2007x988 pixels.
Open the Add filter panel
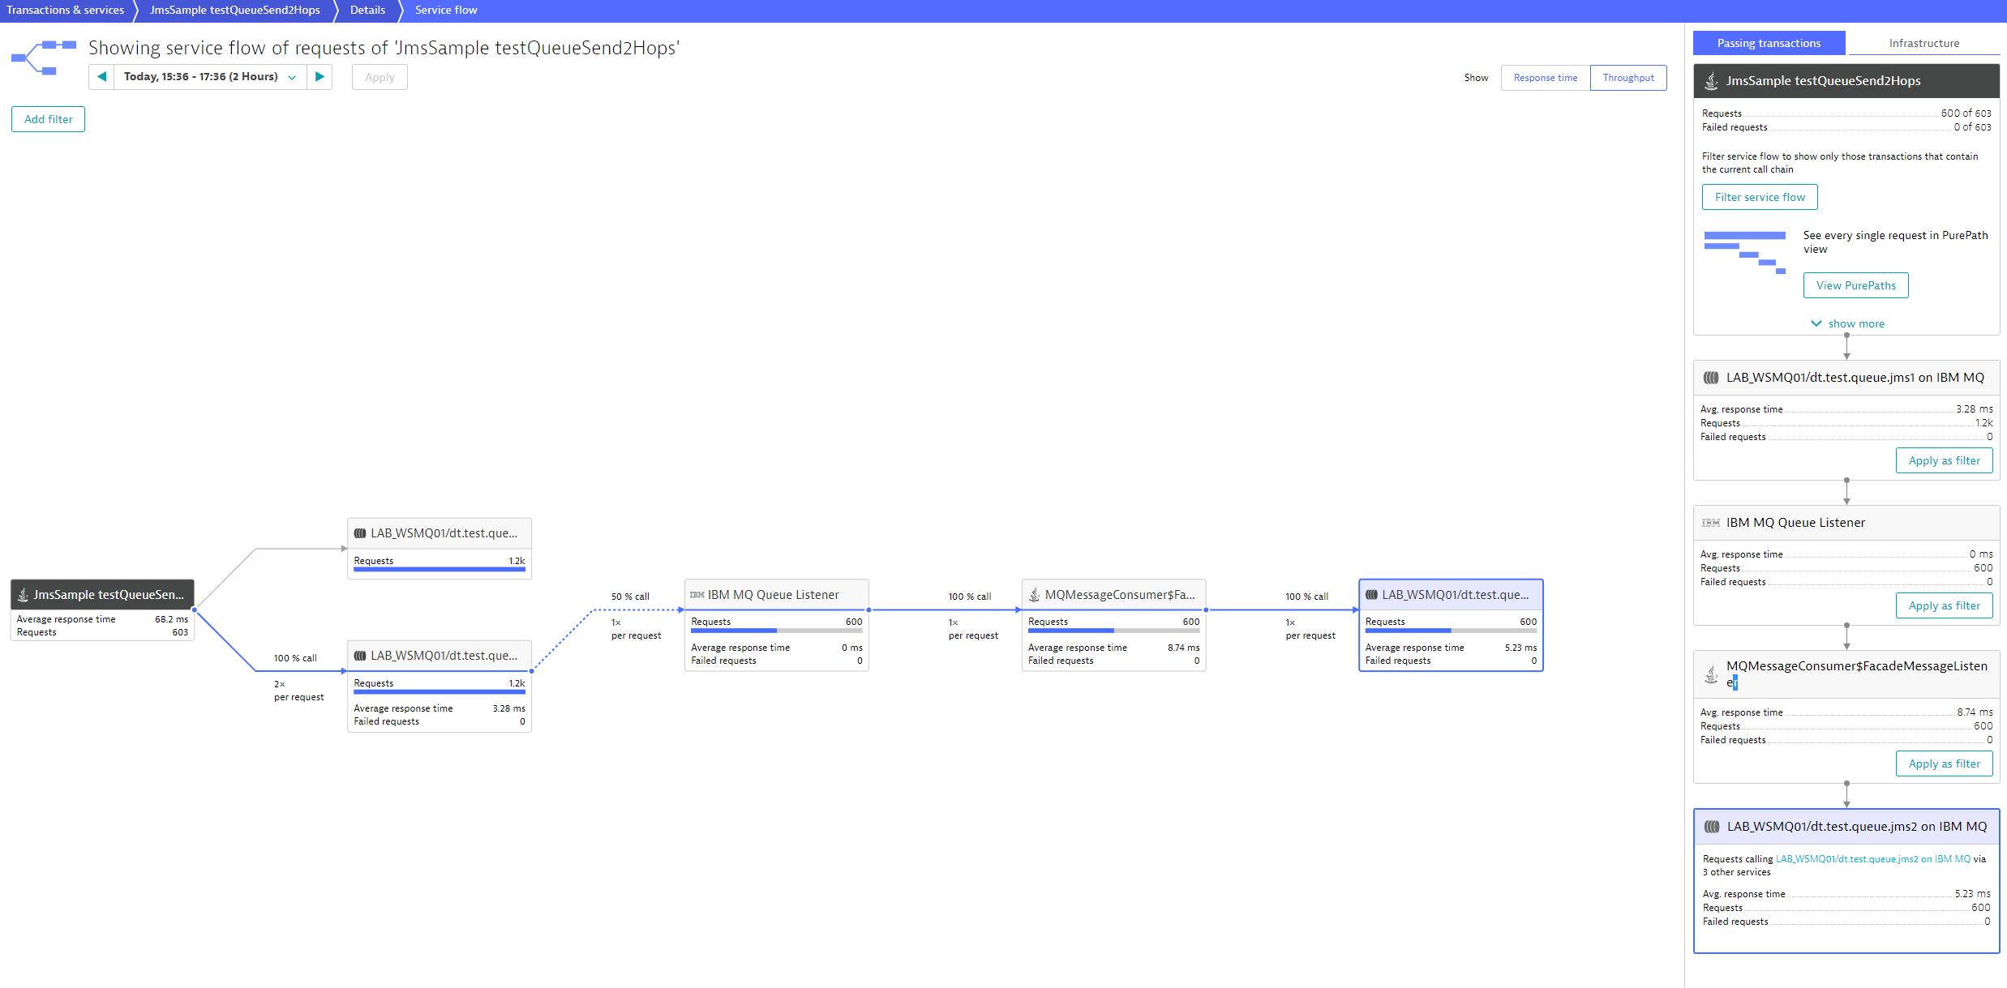[46, 118]
